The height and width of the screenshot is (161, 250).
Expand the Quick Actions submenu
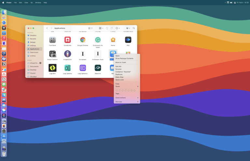pyautogui.click(x=127, y=98)
